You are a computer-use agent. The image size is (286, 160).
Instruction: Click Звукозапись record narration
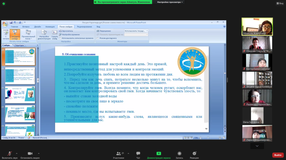[x=66, y=31]
